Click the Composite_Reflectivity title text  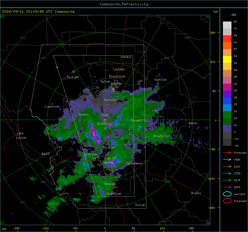tap(124, 4)
